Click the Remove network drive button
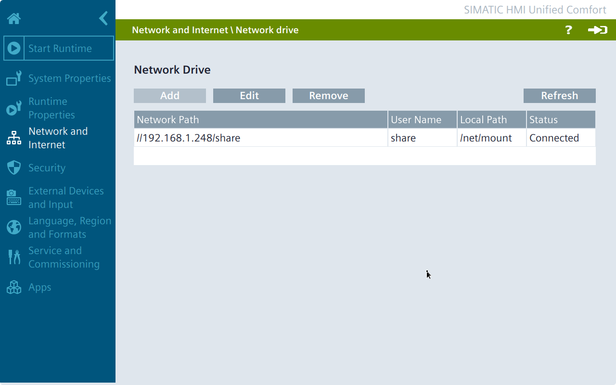This screenshot has height=385, width=616. pos(329,96)
